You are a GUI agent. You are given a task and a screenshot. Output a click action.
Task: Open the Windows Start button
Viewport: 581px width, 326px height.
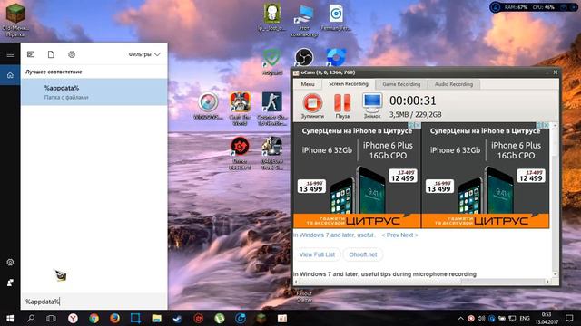10,318
